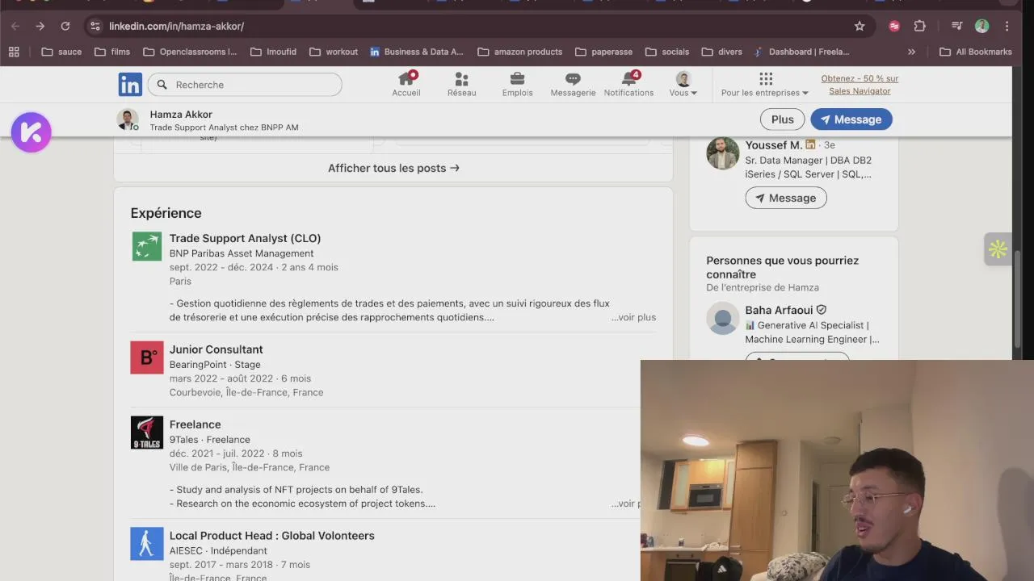
Task: Click Afficher tous les posts link
Action: [x=393, y=168]
